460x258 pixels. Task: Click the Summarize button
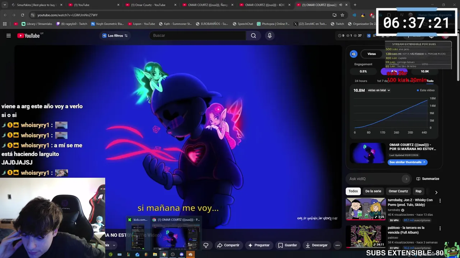click(x=428, y=179)
